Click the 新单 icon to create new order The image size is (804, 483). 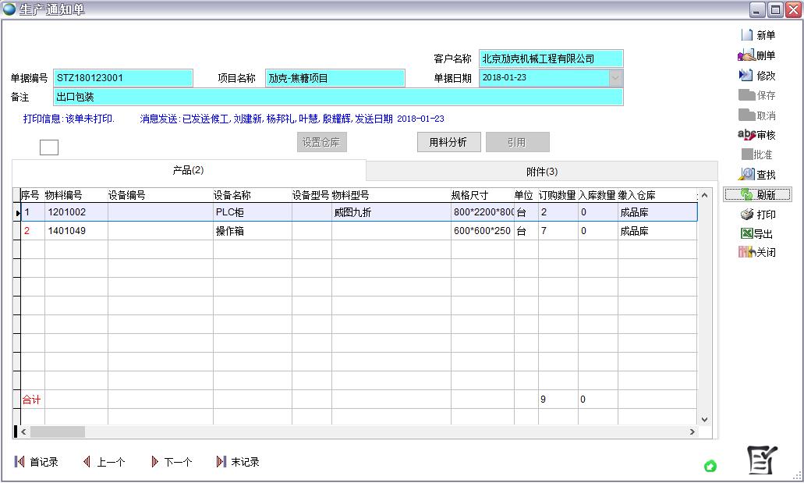pos(758,34)
